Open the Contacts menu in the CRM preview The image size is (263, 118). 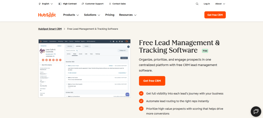46,41
